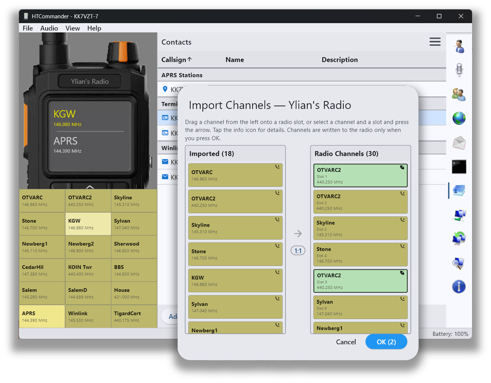Viewport: 491px width, 383px height.
Task: Tap info icon on radio Slot 5 card
Action: [402, 273]
